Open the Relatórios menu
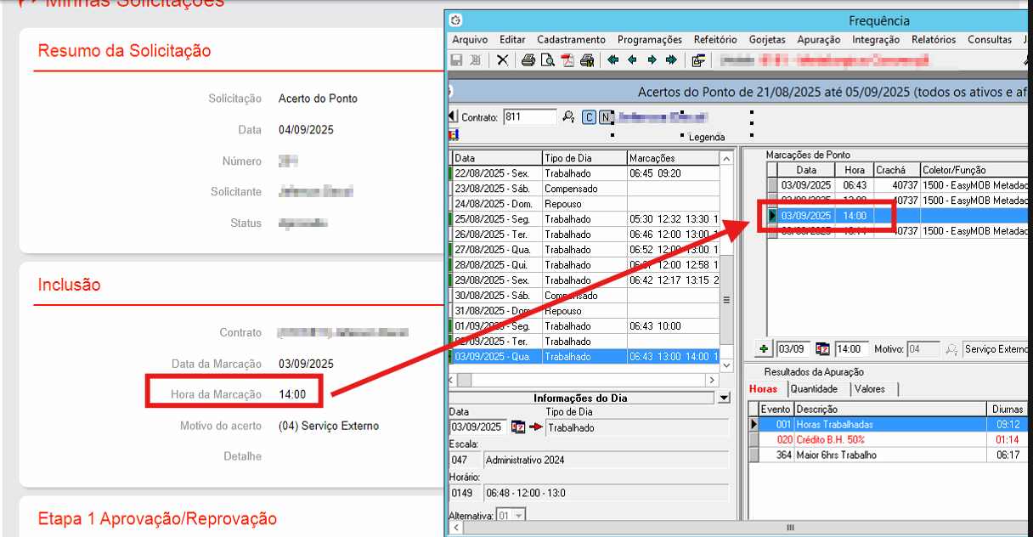Viewport: 1033px width, 537px height. 933,40
